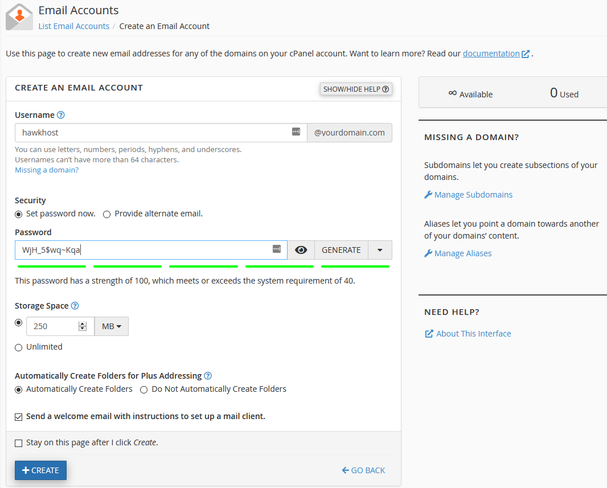Expand the Generate password options dropdown

click(x=380, y=250)
